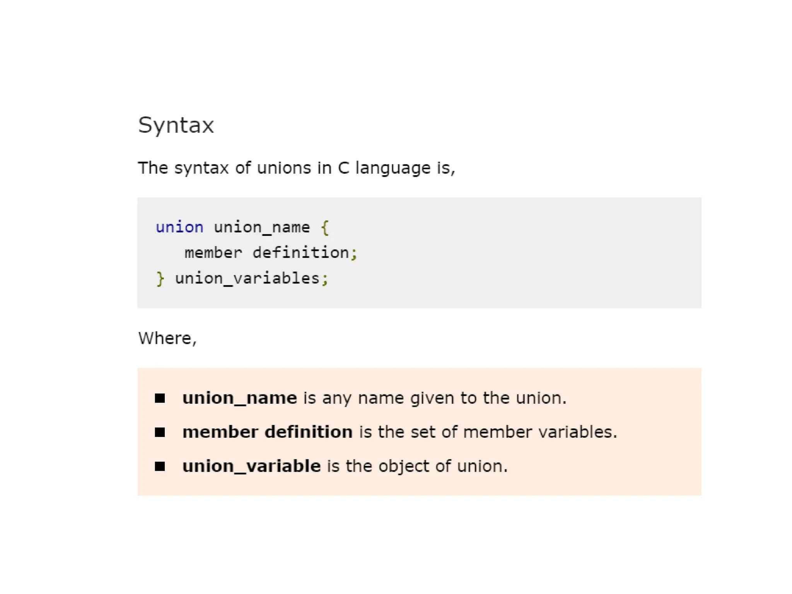The height and width of the screenshot is (594, 792).
Task: Click the word Where
Action: (x=165, y=338)
